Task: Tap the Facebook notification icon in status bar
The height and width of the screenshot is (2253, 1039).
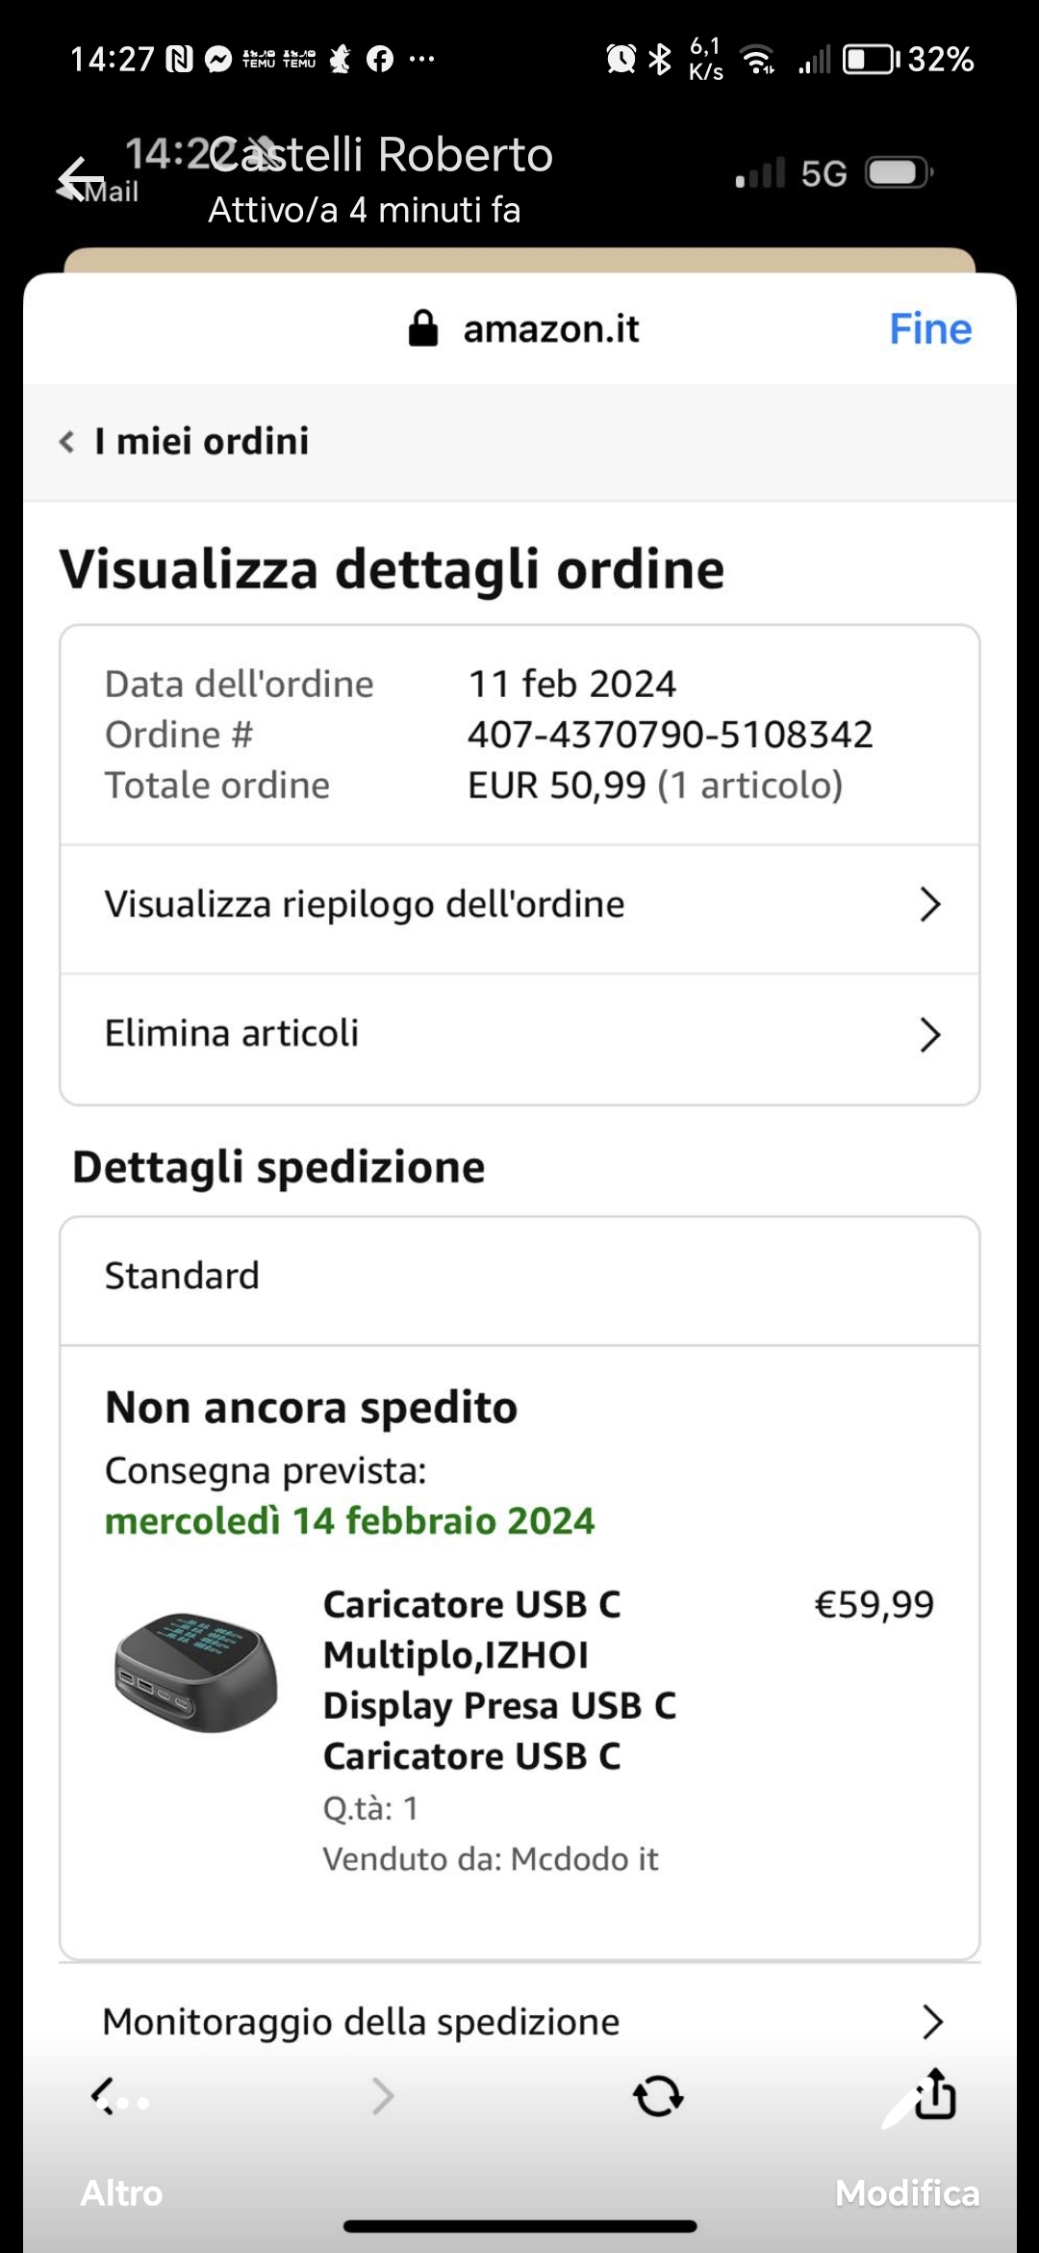Action: click(x=380, y=60)
